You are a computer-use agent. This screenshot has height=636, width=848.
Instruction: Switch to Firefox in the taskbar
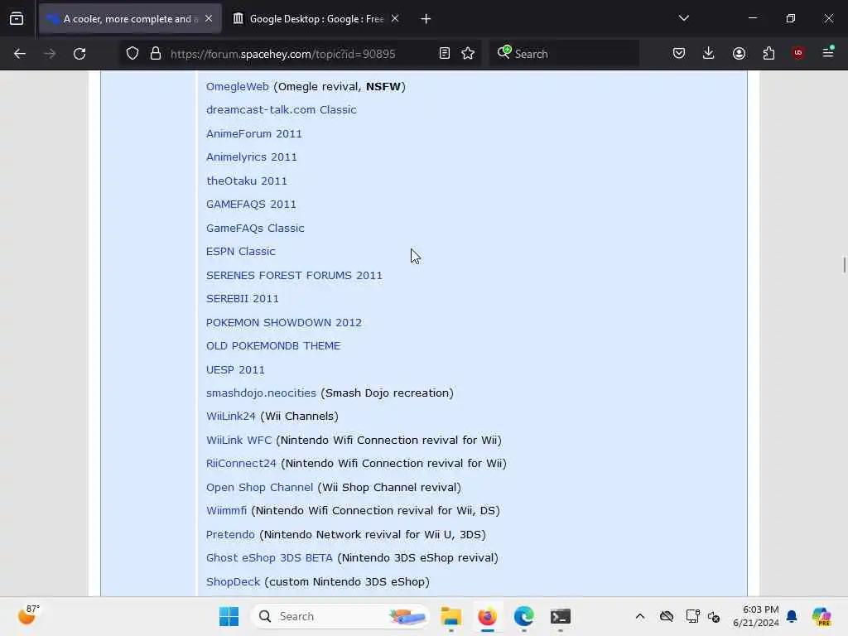click(487, 616)
